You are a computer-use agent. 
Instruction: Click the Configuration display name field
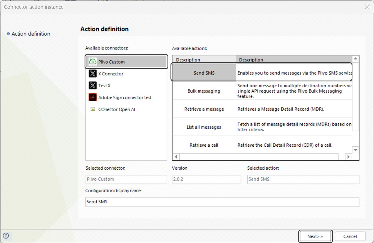click(x=222, y=202)
